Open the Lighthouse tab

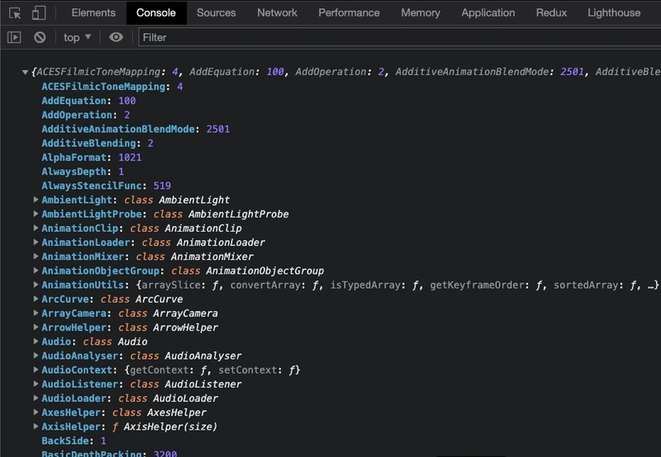pos(614,13)
